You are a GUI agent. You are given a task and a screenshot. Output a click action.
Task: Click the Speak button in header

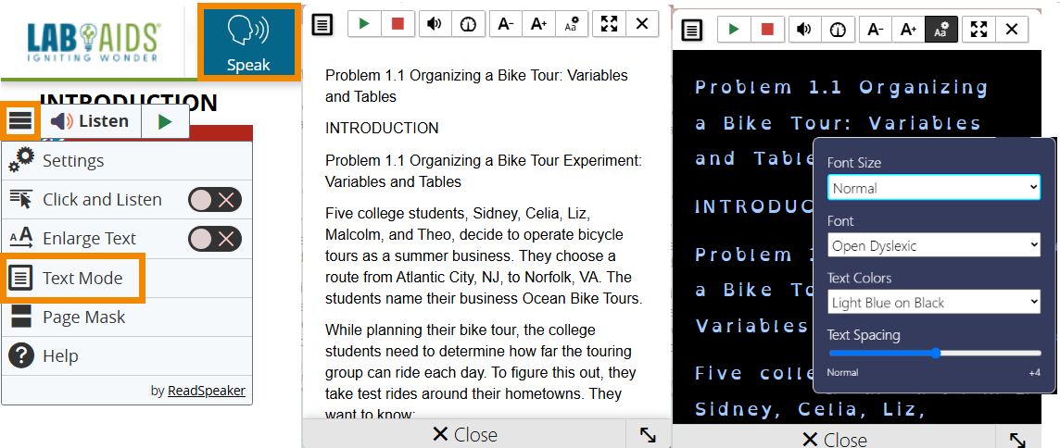tap(248, 42)
